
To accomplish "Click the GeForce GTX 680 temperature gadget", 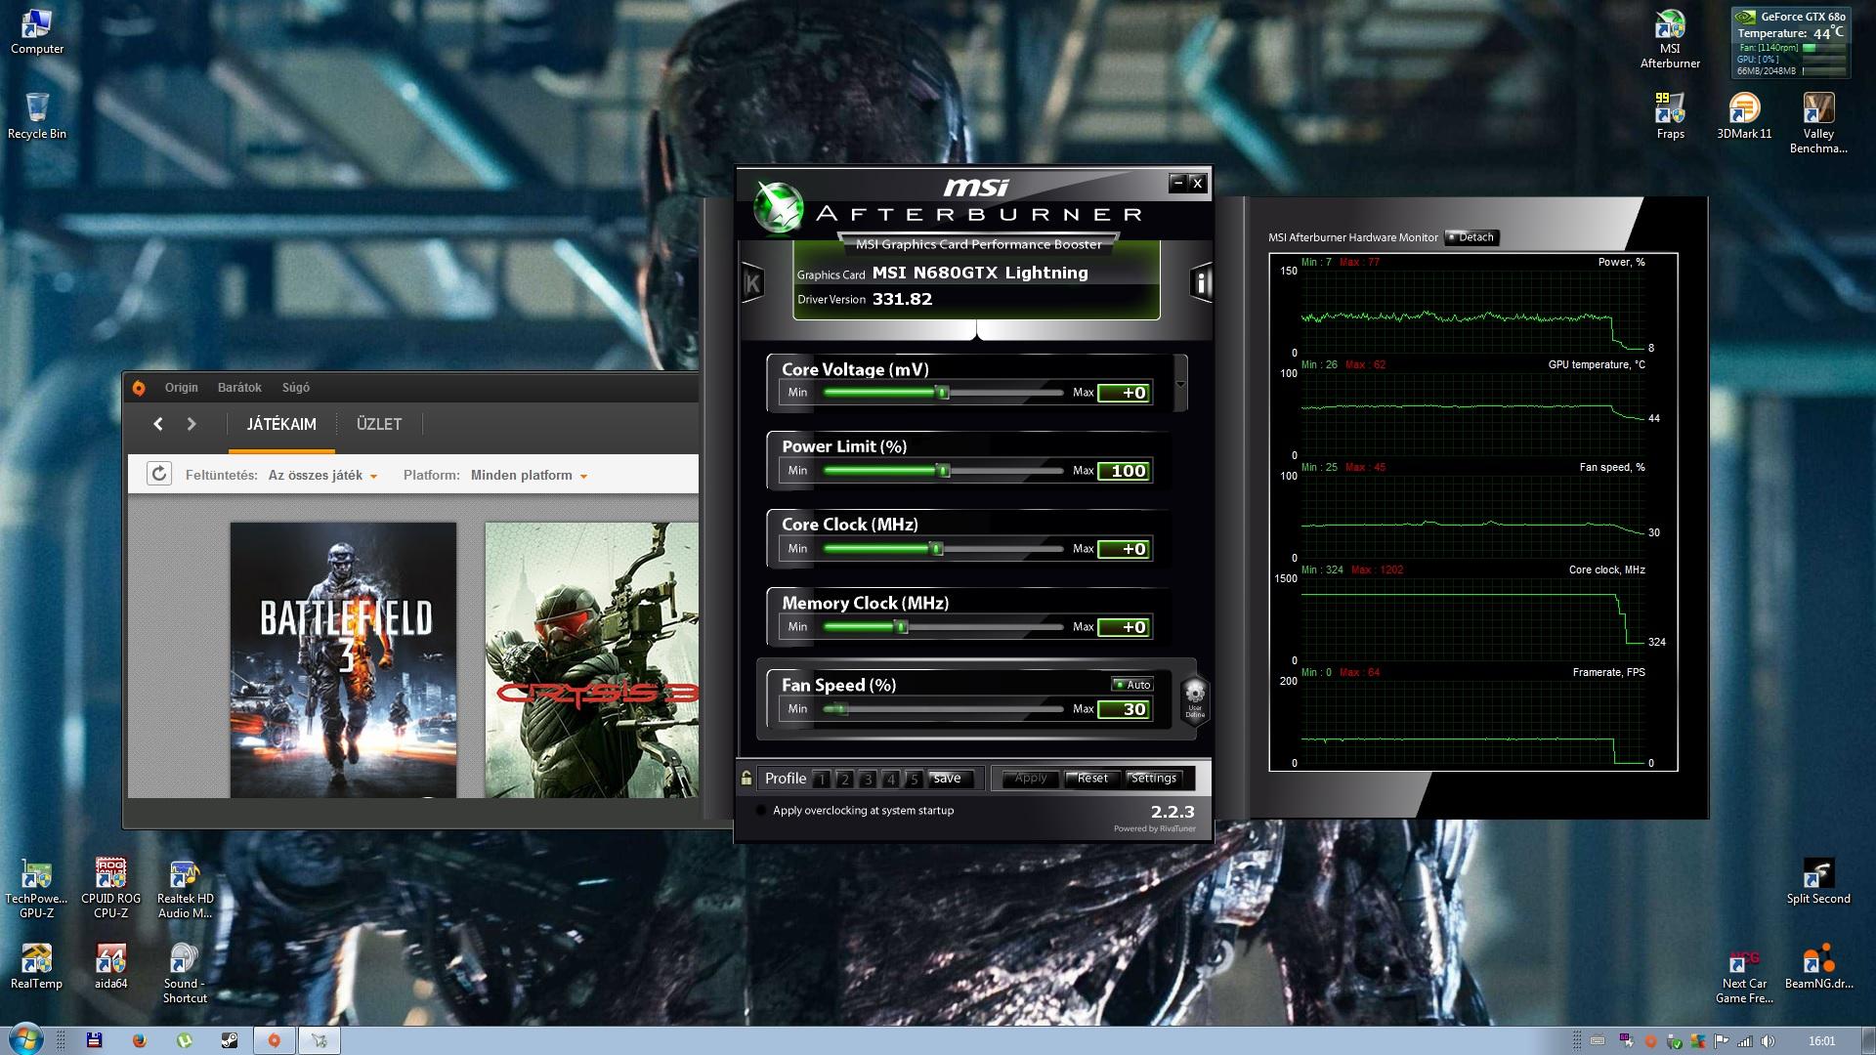I will coord(1791,43).
